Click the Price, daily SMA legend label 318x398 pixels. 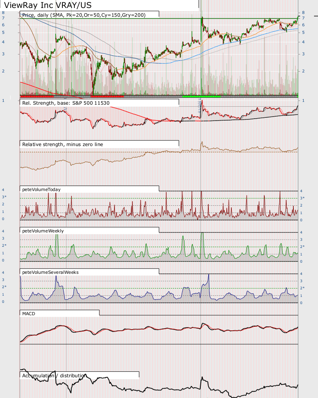(84, 15)
